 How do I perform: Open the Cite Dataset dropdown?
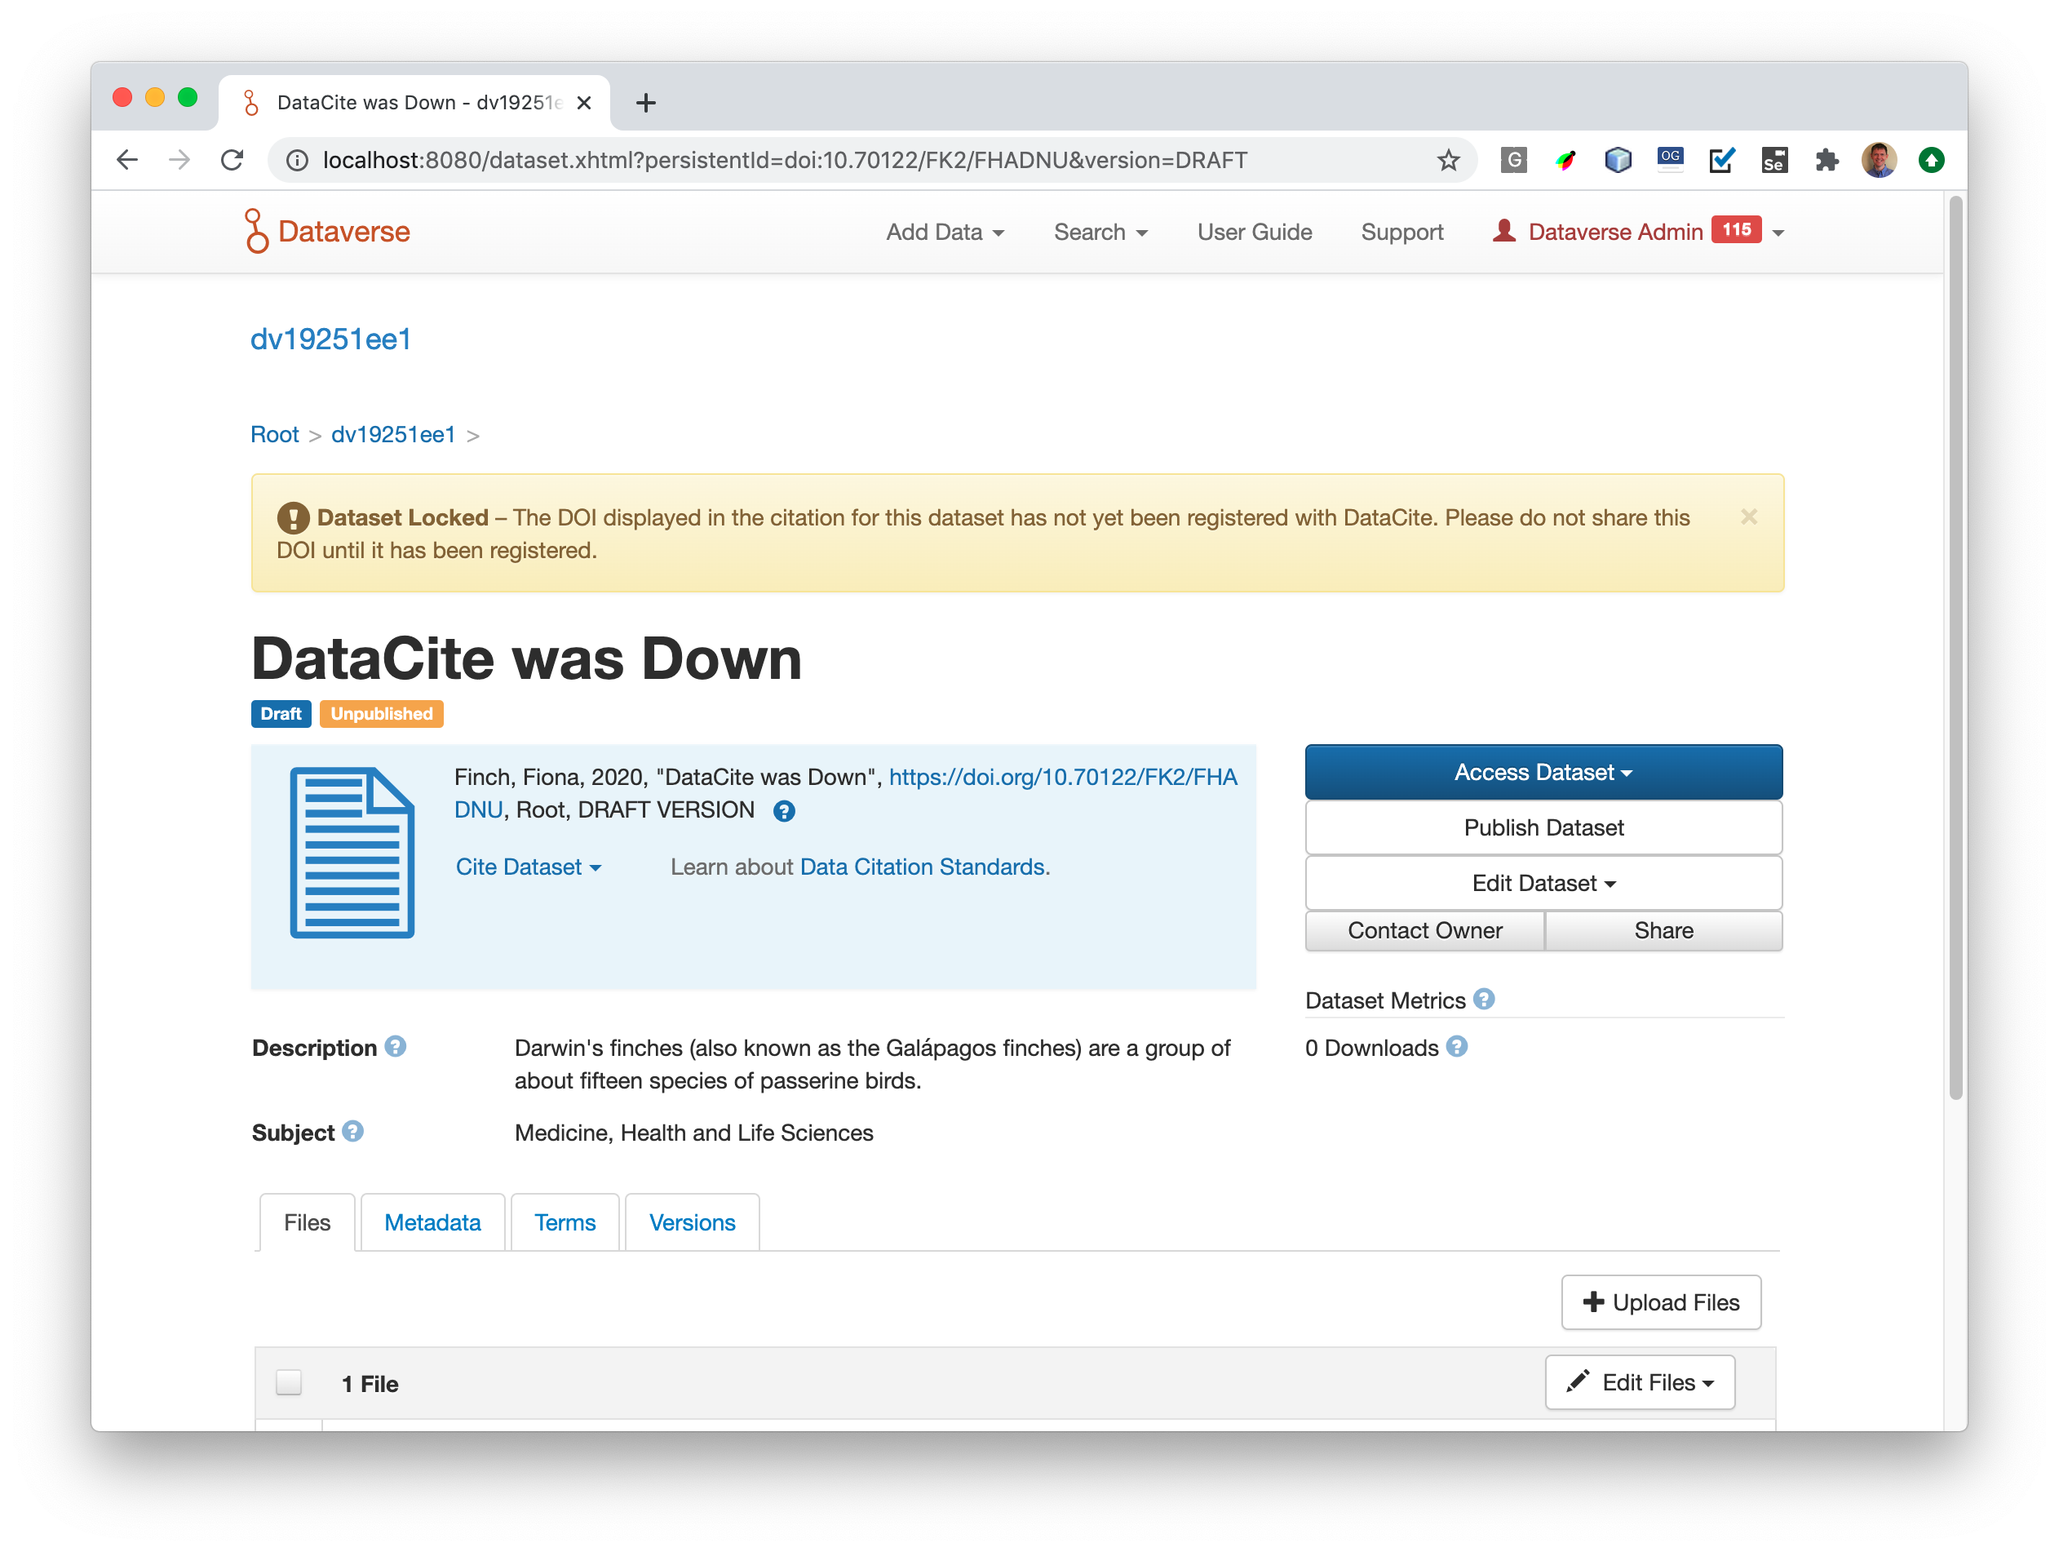point(528,867)
